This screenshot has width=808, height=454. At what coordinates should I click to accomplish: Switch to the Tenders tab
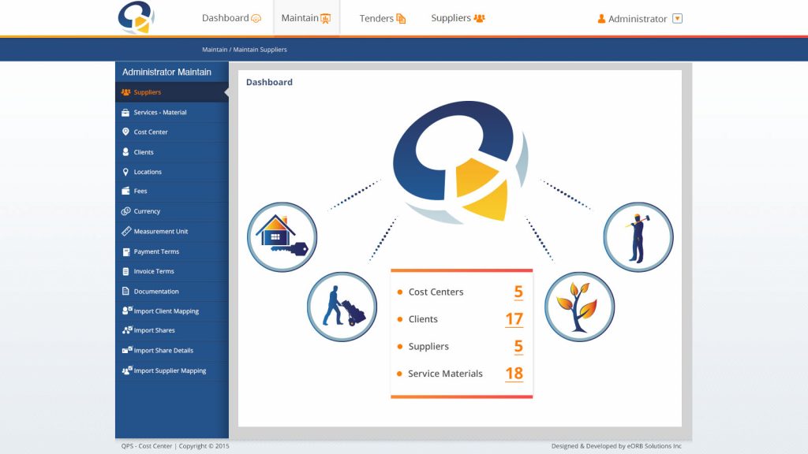click(x=383, y=18)
